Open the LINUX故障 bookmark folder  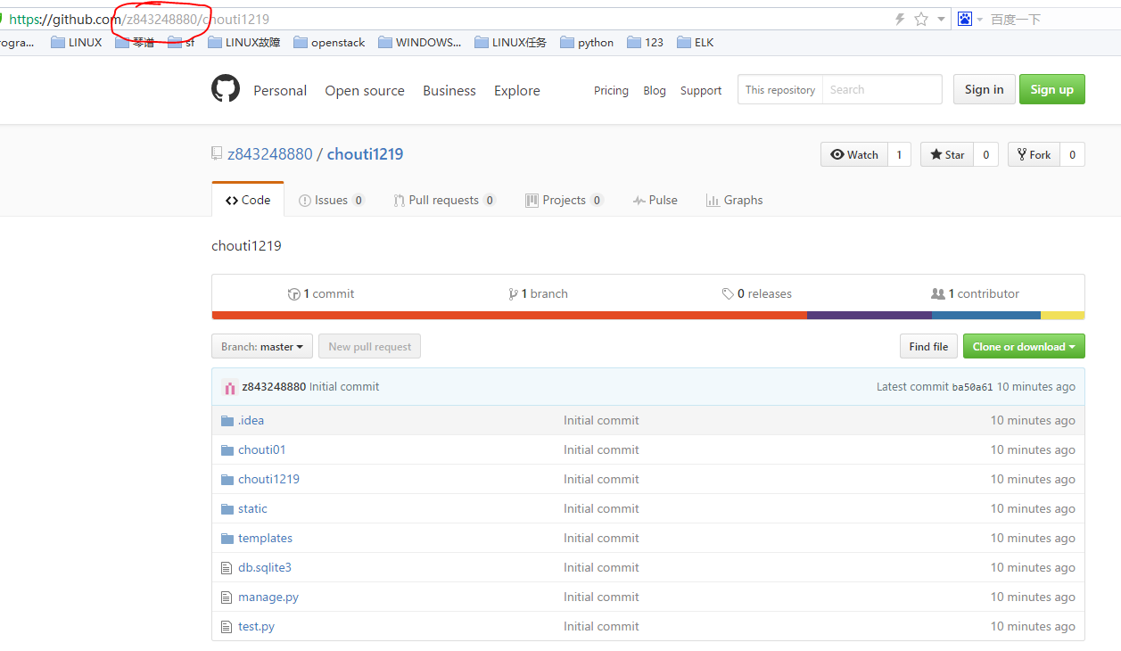[243, 42]
